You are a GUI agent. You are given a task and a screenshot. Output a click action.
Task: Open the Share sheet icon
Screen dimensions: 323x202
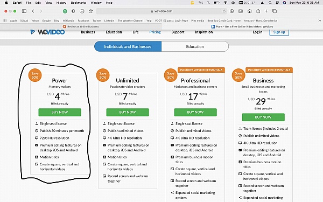point(258,11)
